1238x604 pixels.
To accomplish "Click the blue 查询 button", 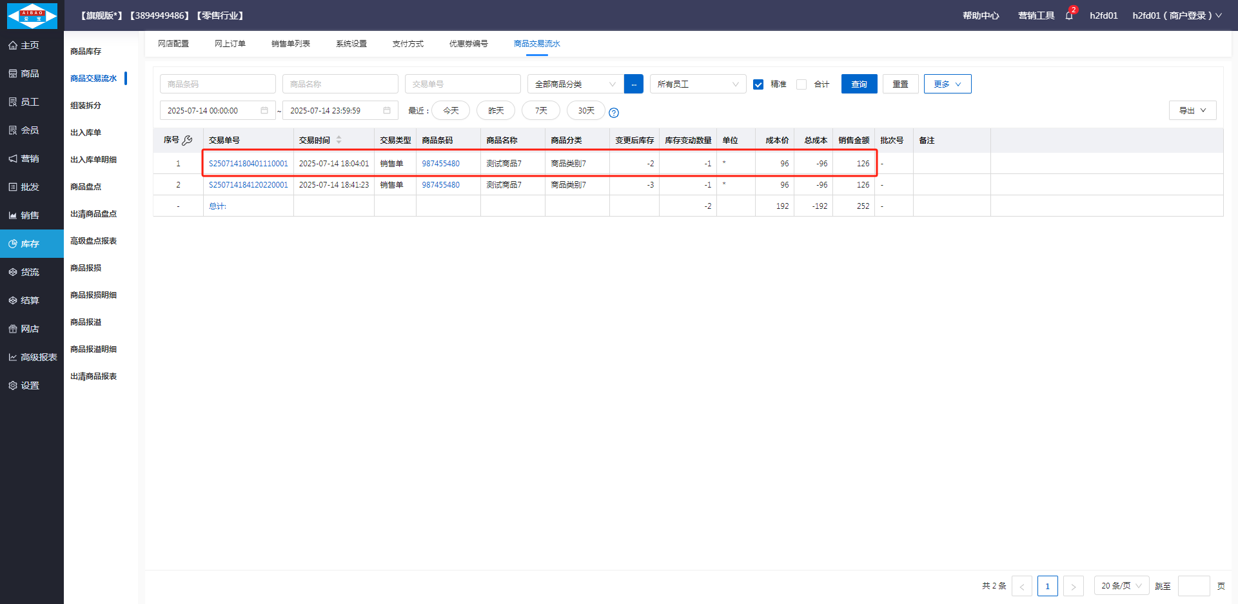I will pos(859,84).
